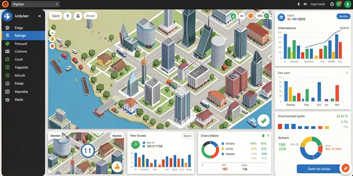Click the blue pin button on map toolbar

[x=68, y=16]
